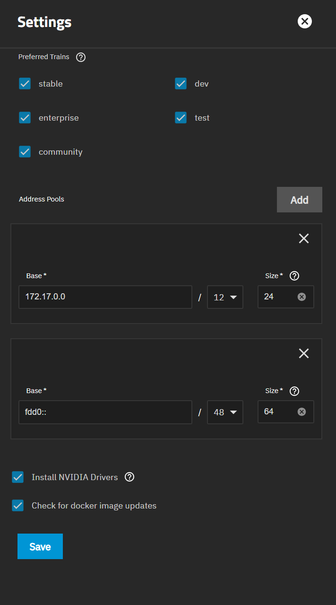The image size is (336, 605).
Task: Remove the 172.17.0.0 address pool entry
Action: click(x=304, y=239)
